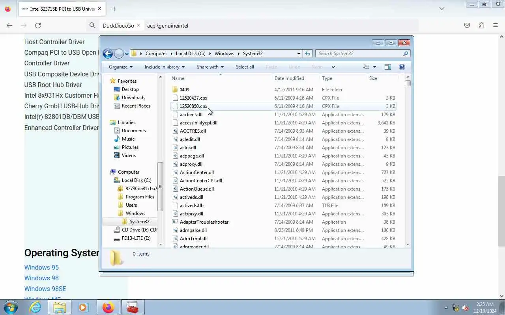Click the change view icon
This screenshot has height=315, width=505.
coord(366,67)
